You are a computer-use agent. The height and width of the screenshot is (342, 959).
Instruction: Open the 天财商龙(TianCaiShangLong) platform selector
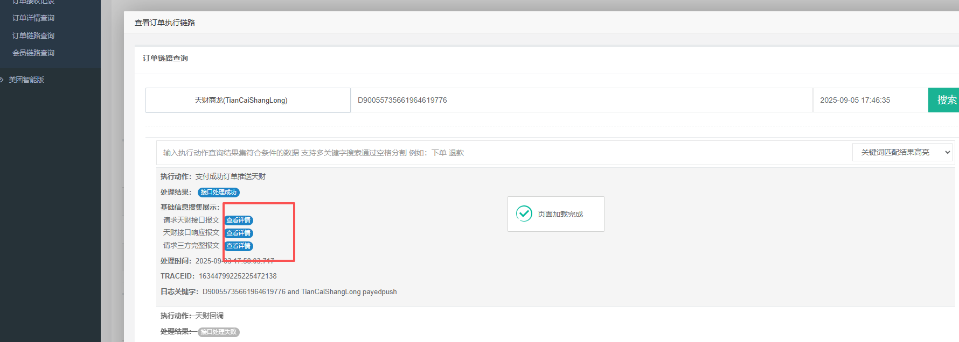248,100
